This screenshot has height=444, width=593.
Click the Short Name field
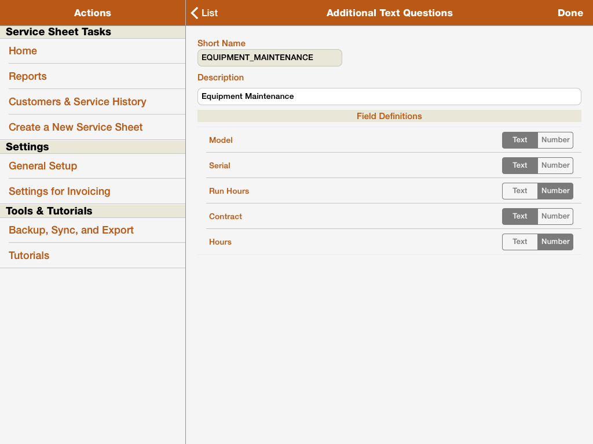tap(269, 58)
